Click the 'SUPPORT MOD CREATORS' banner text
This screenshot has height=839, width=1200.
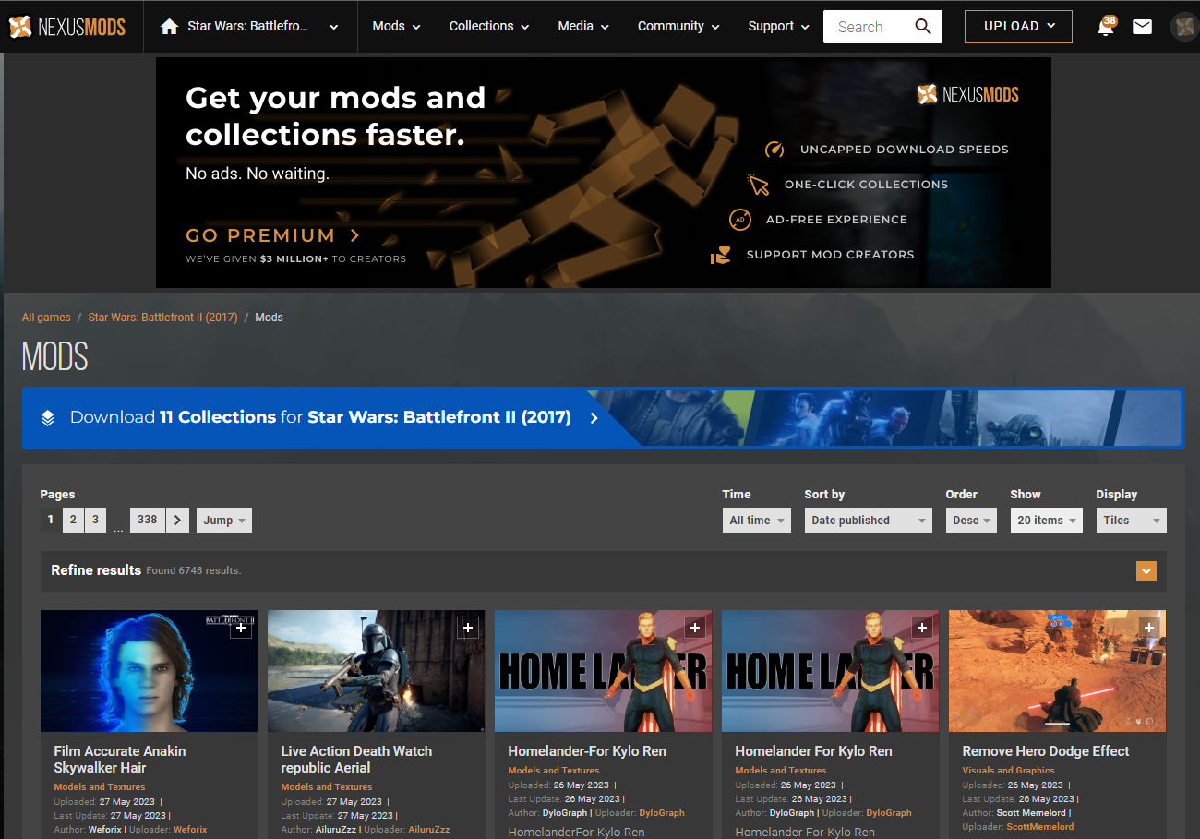(830, 255)
